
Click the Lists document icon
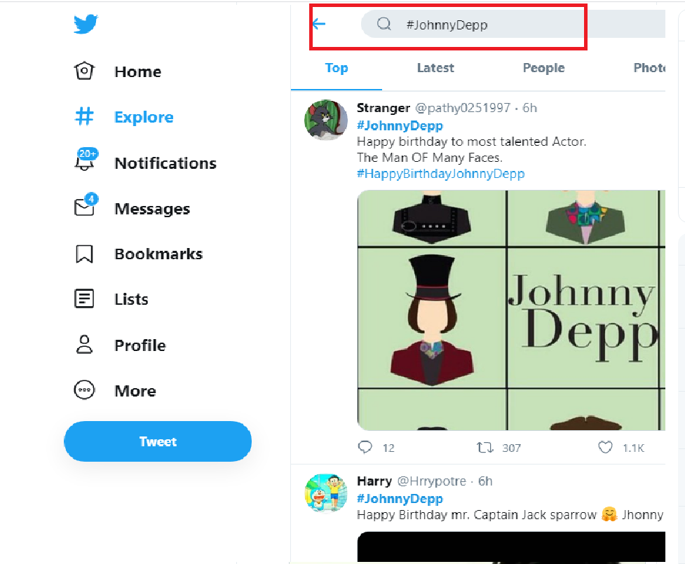click(84, 299)
